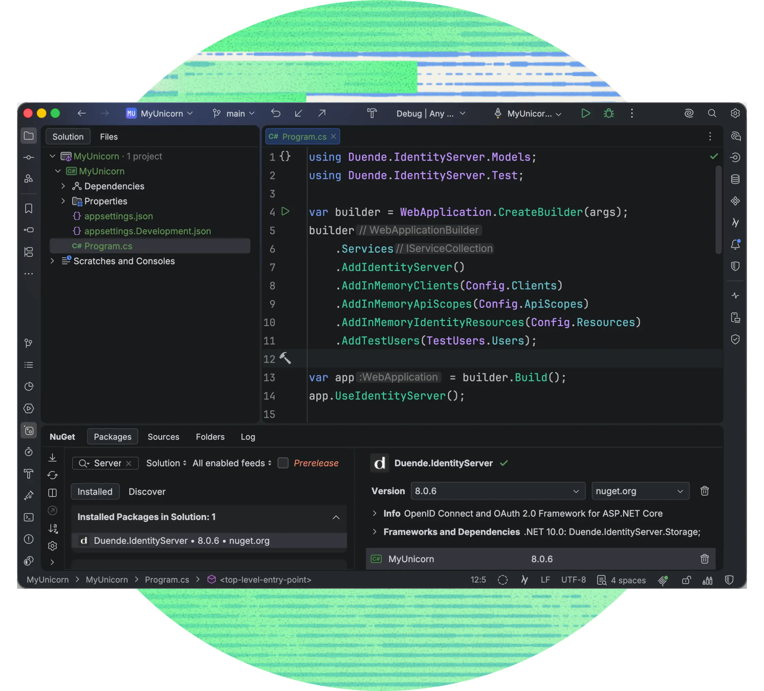Viewport: 764px width, 691px height.
Task: Open the Database tool window
Action: click(735, 179)
